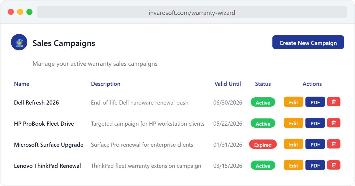Screen dimensions: 355x186
Task: Edit the HP ProBook Fleet Drive campaign
Action: coord(294,123)
